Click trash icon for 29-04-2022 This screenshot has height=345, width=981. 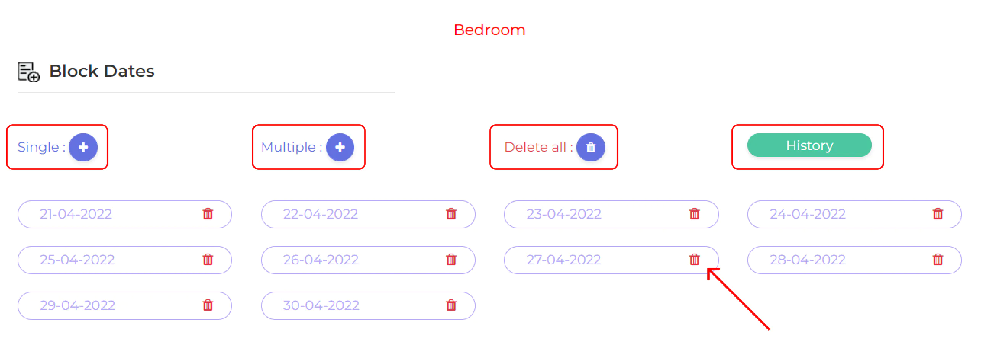(208, 305)
